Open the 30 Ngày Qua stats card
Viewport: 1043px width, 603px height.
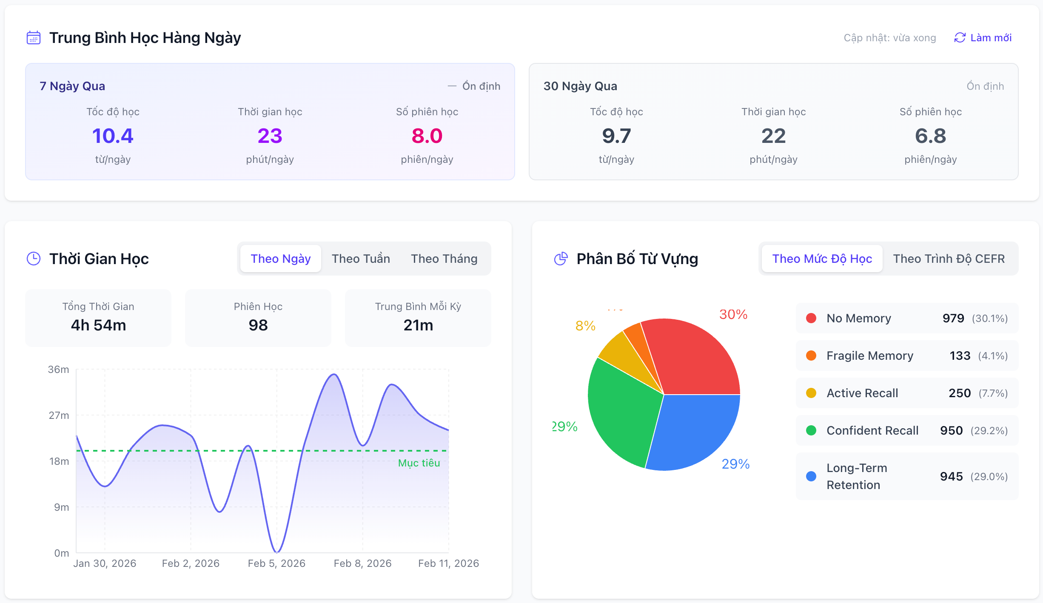click(773, 122)
